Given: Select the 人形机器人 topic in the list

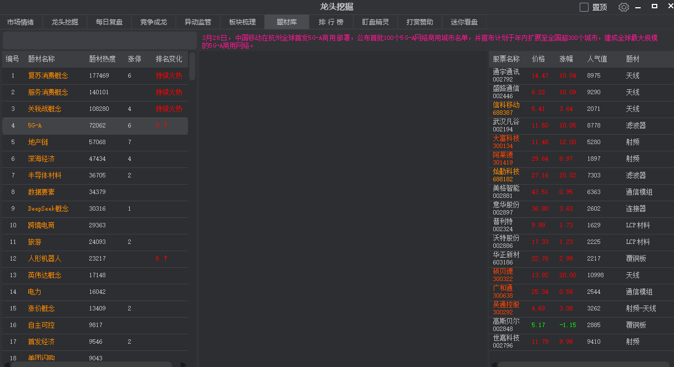Looking at the screenshot, I should (x=44, y=258).
